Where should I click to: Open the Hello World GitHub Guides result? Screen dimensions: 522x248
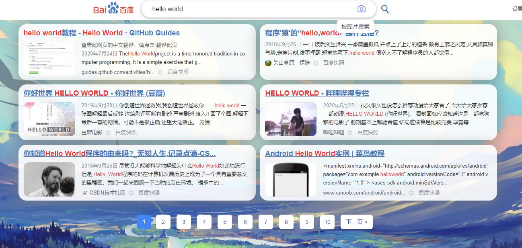tap(101, 33)
